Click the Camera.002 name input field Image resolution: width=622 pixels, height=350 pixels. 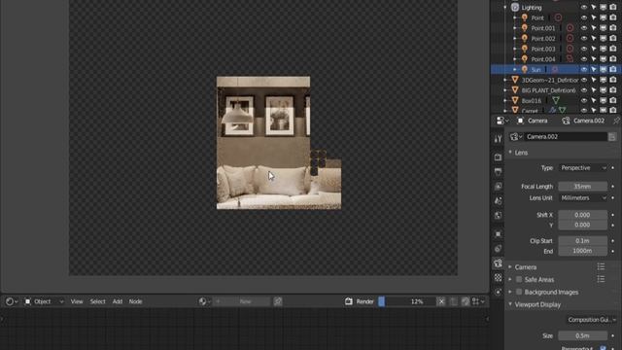click(x=566, y=136)
